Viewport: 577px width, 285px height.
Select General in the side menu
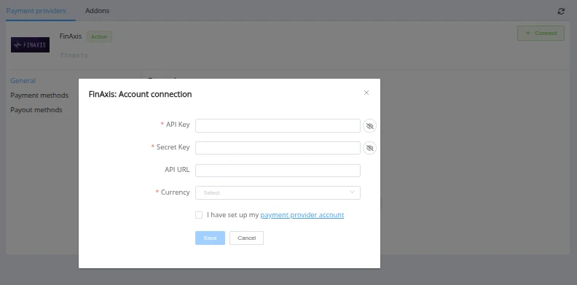pyautogui.click(x=23, y=81)
